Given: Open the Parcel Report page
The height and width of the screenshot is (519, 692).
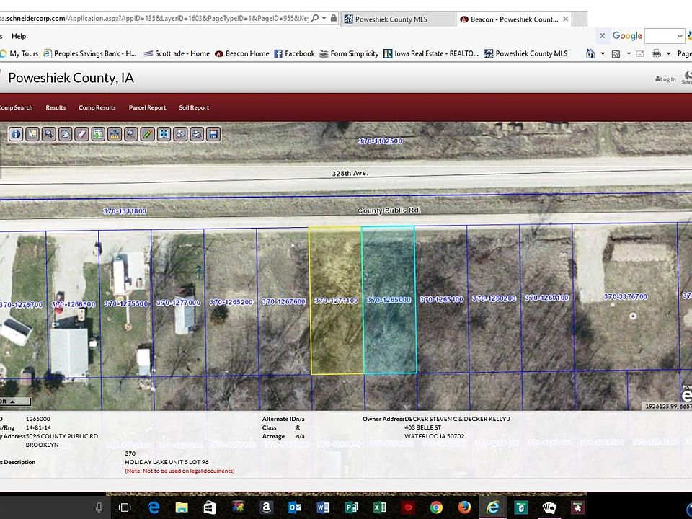Looking at the screenshot, I should [x=147, y=107].
